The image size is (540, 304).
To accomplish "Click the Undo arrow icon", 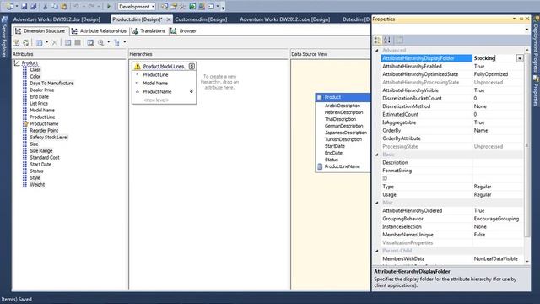I will tap(76, 6).
